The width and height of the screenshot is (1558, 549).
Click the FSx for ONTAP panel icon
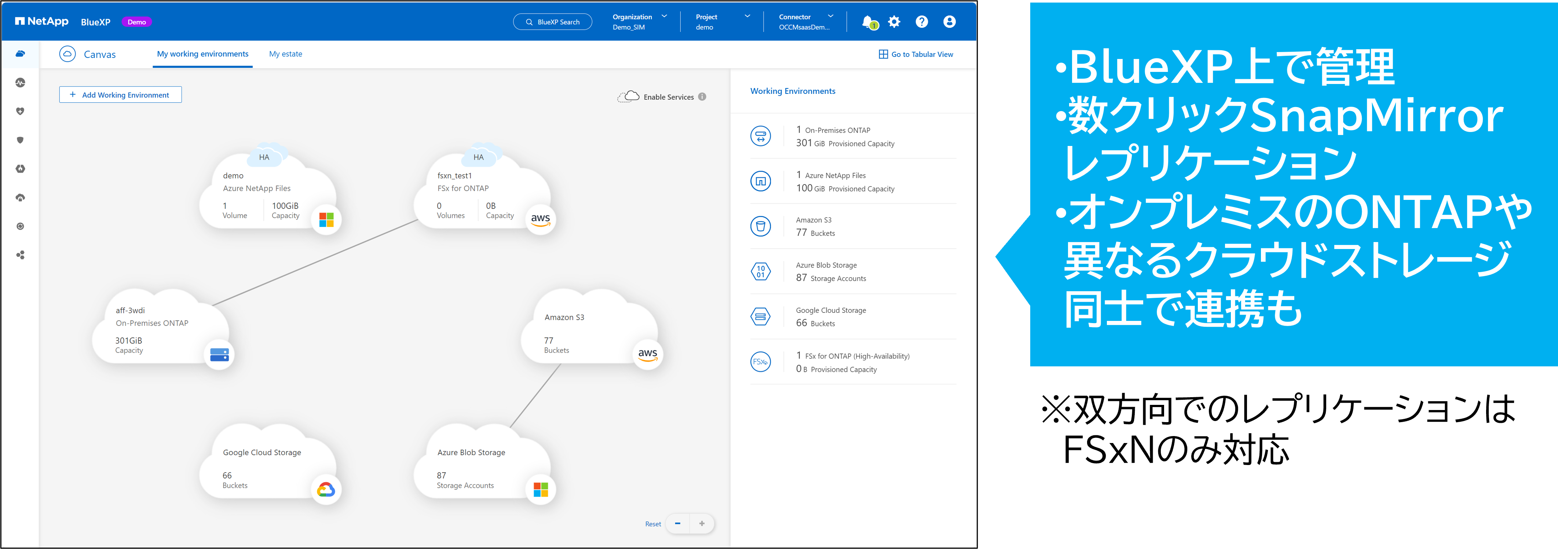click(x=760, y=362)
